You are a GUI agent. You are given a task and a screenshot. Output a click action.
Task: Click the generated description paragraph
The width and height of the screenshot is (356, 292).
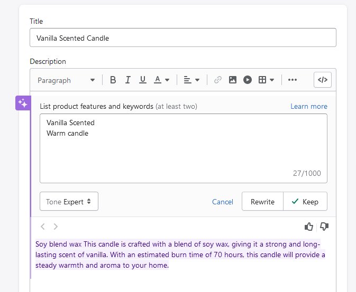coord(180,255)
